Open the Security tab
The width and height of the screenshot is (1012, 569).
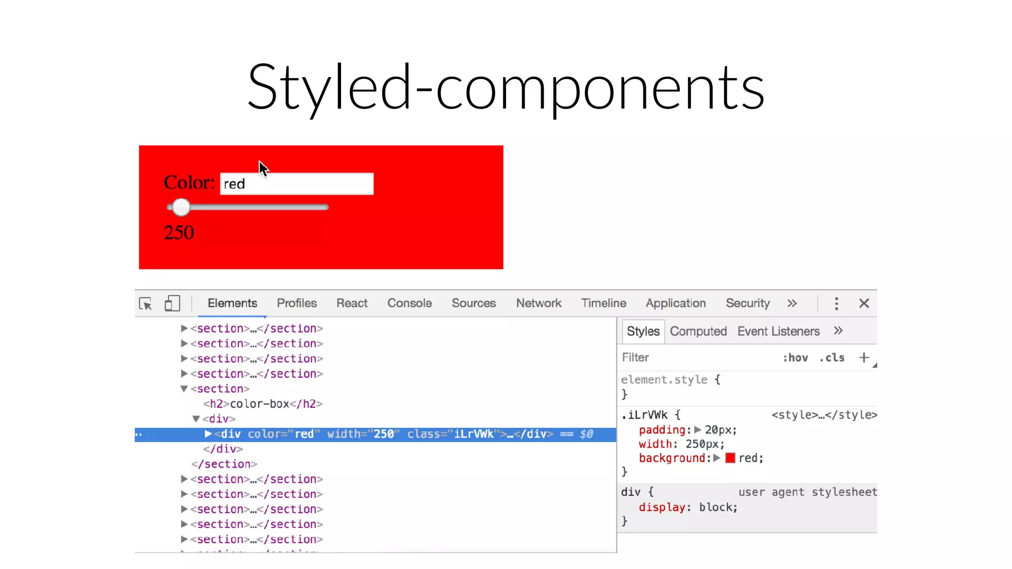tap(748, 303)
